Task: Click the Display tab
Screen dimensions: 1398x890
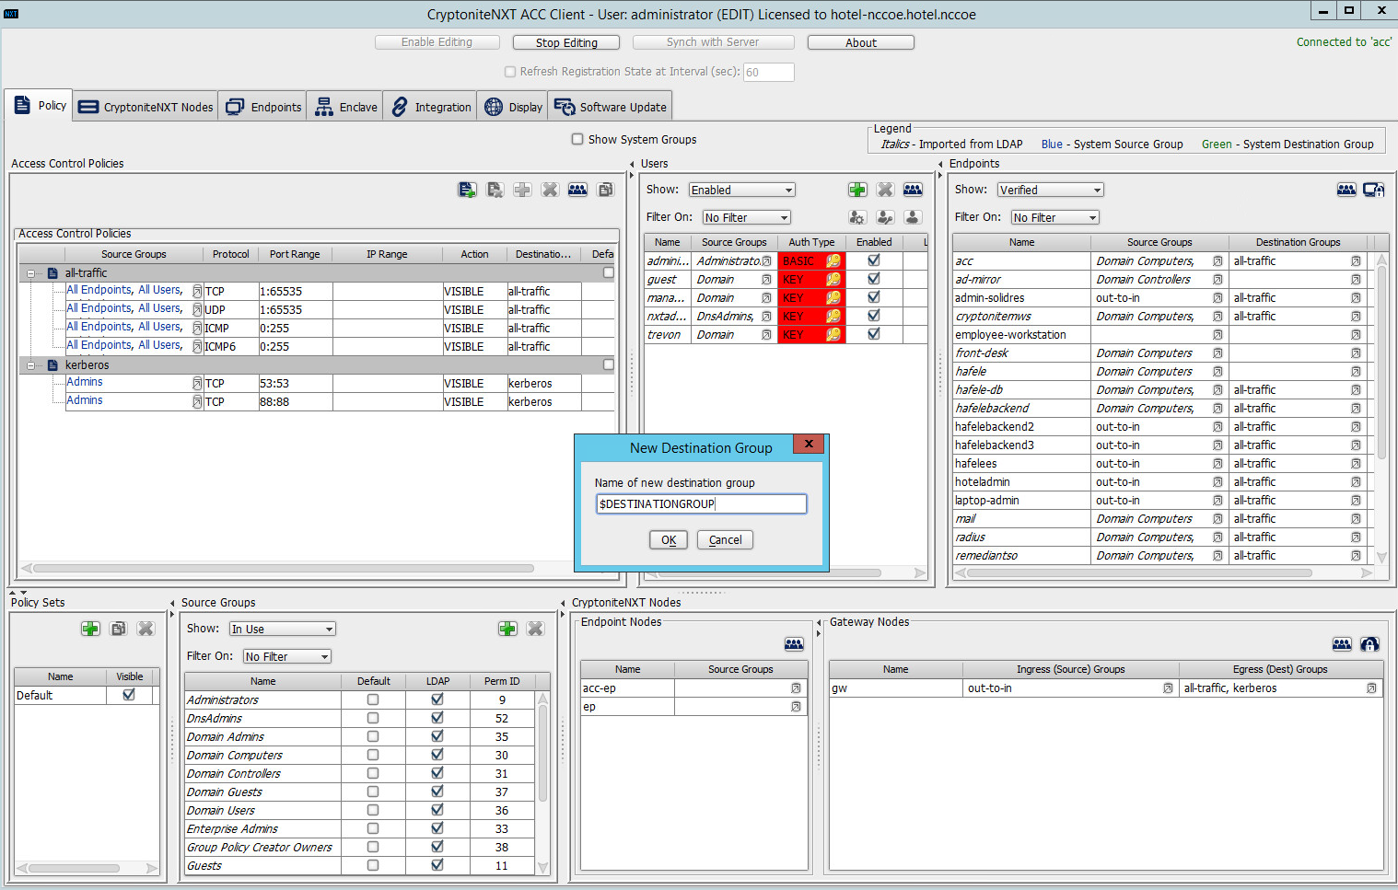Action: tap(513, 107)
